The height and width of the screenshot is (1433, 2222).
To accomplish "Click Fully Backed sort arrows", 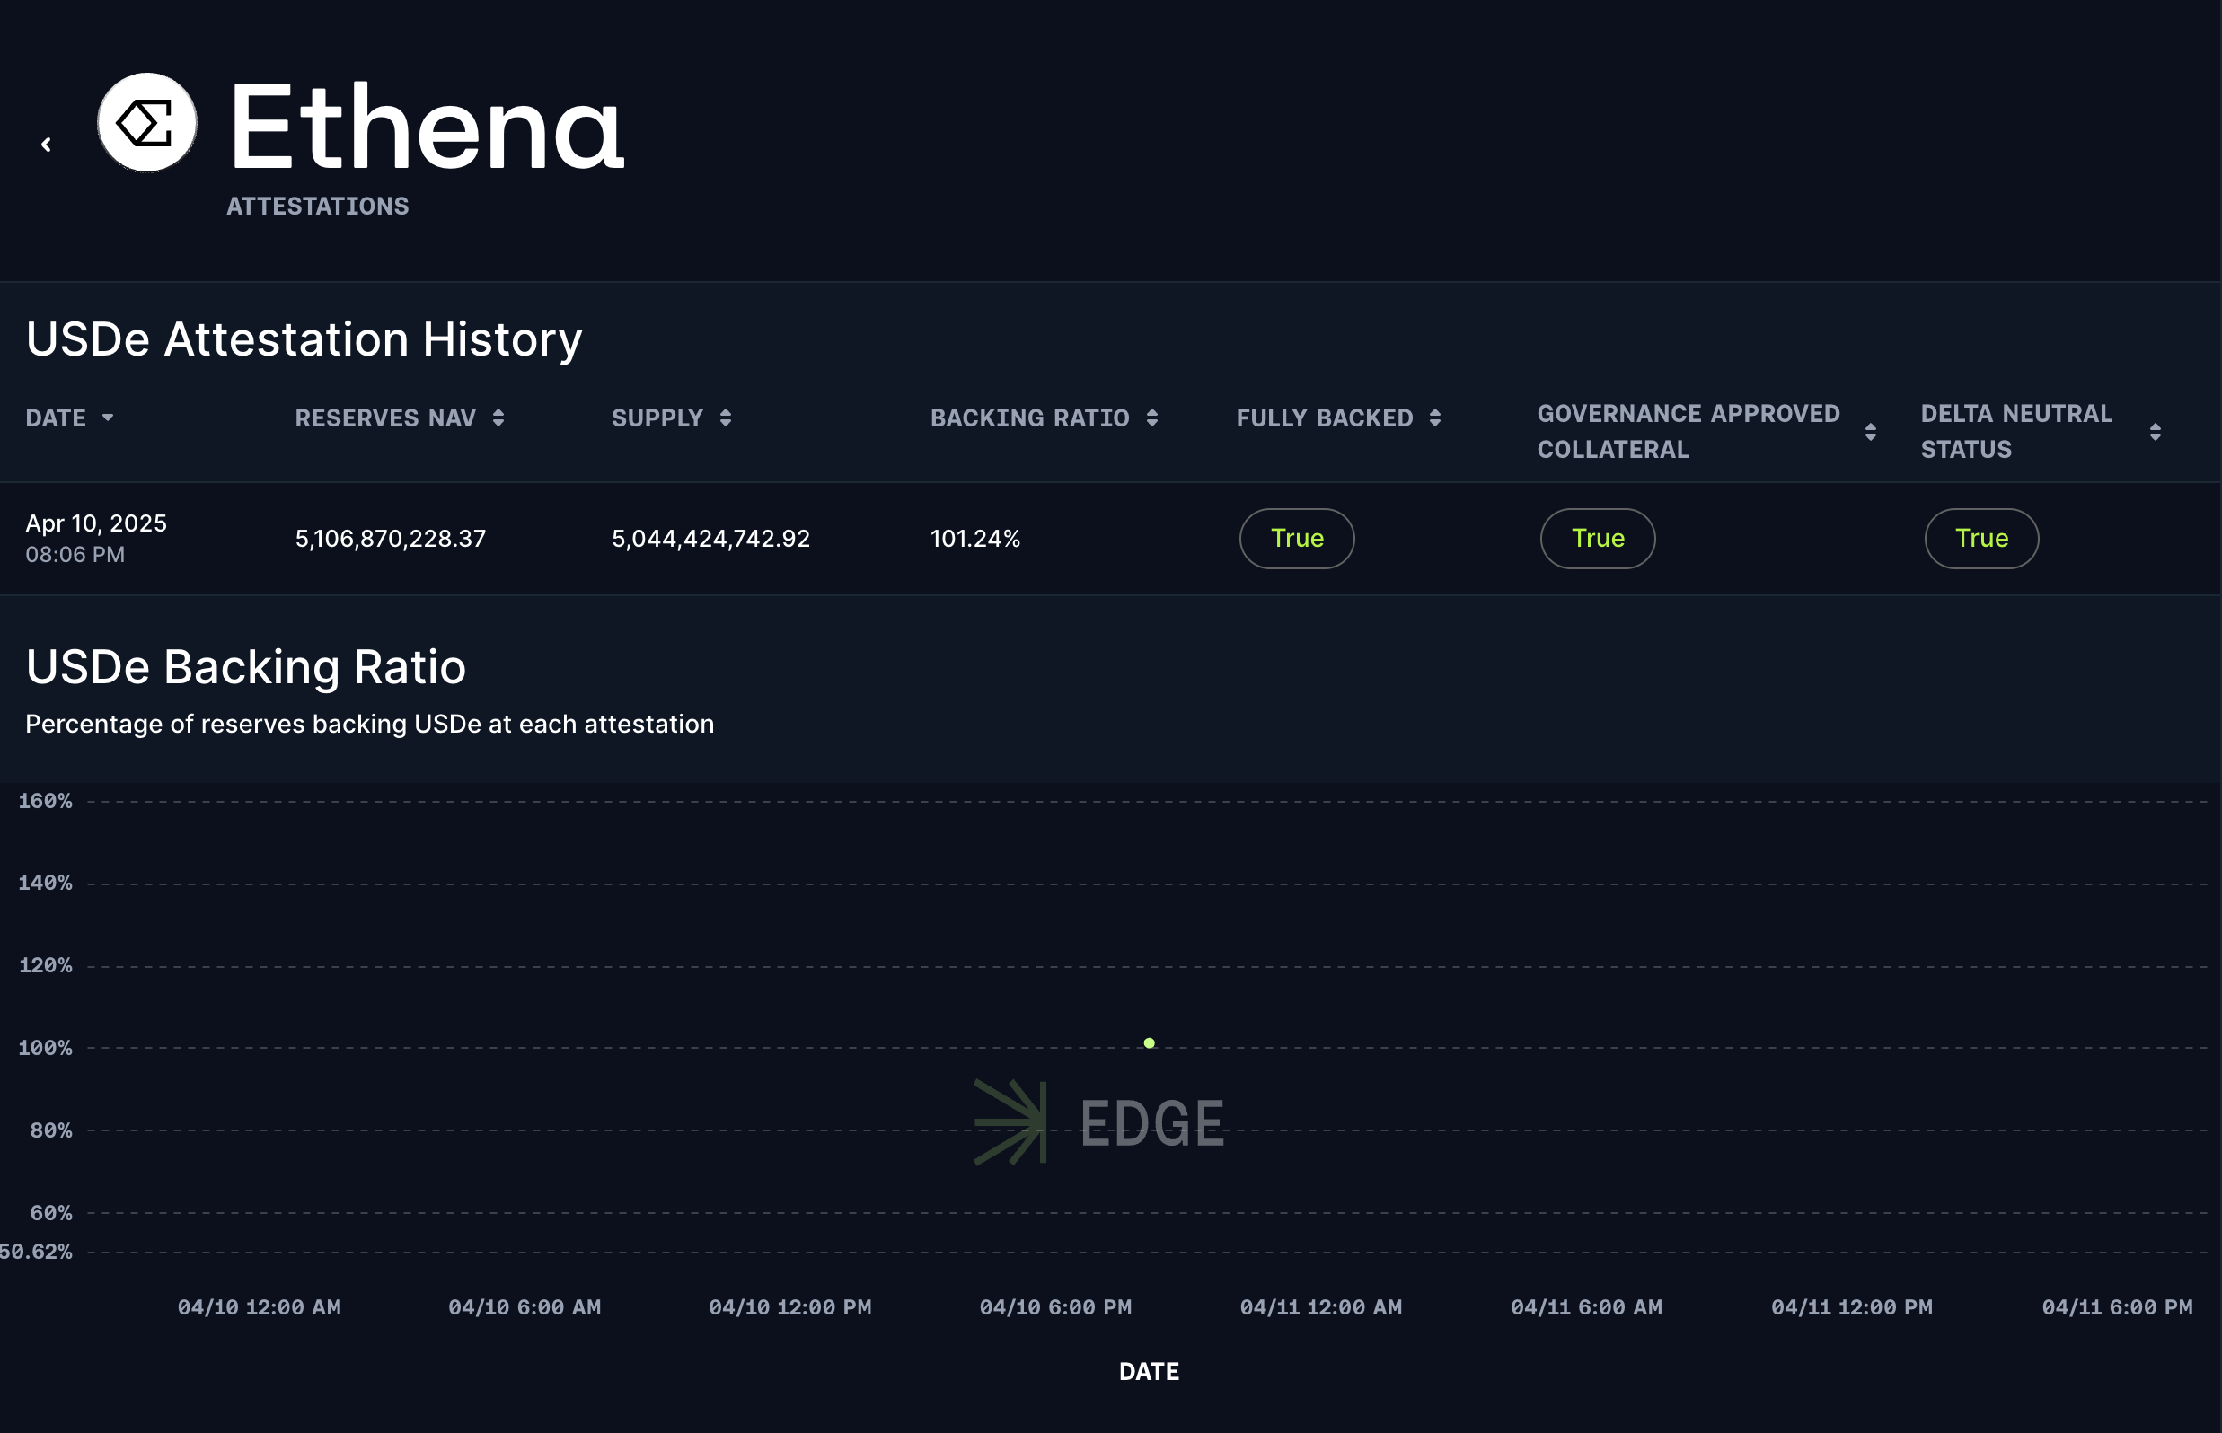I will click(1435, 418).
